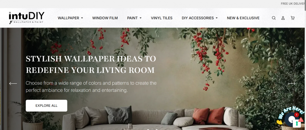Click the FREE UK DELIVERY announcement text
Screen dimensions: 306x130
(293, 4)
